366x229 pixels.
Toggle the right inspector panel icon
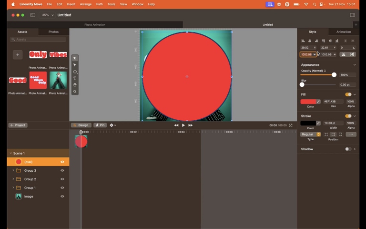point(353,15)
